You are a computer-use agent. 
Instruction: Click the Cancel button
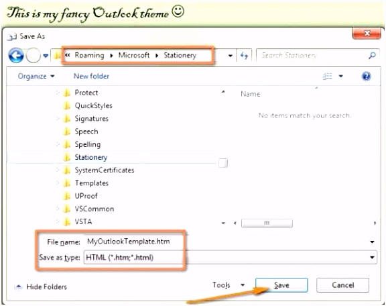tap(342, 285)
